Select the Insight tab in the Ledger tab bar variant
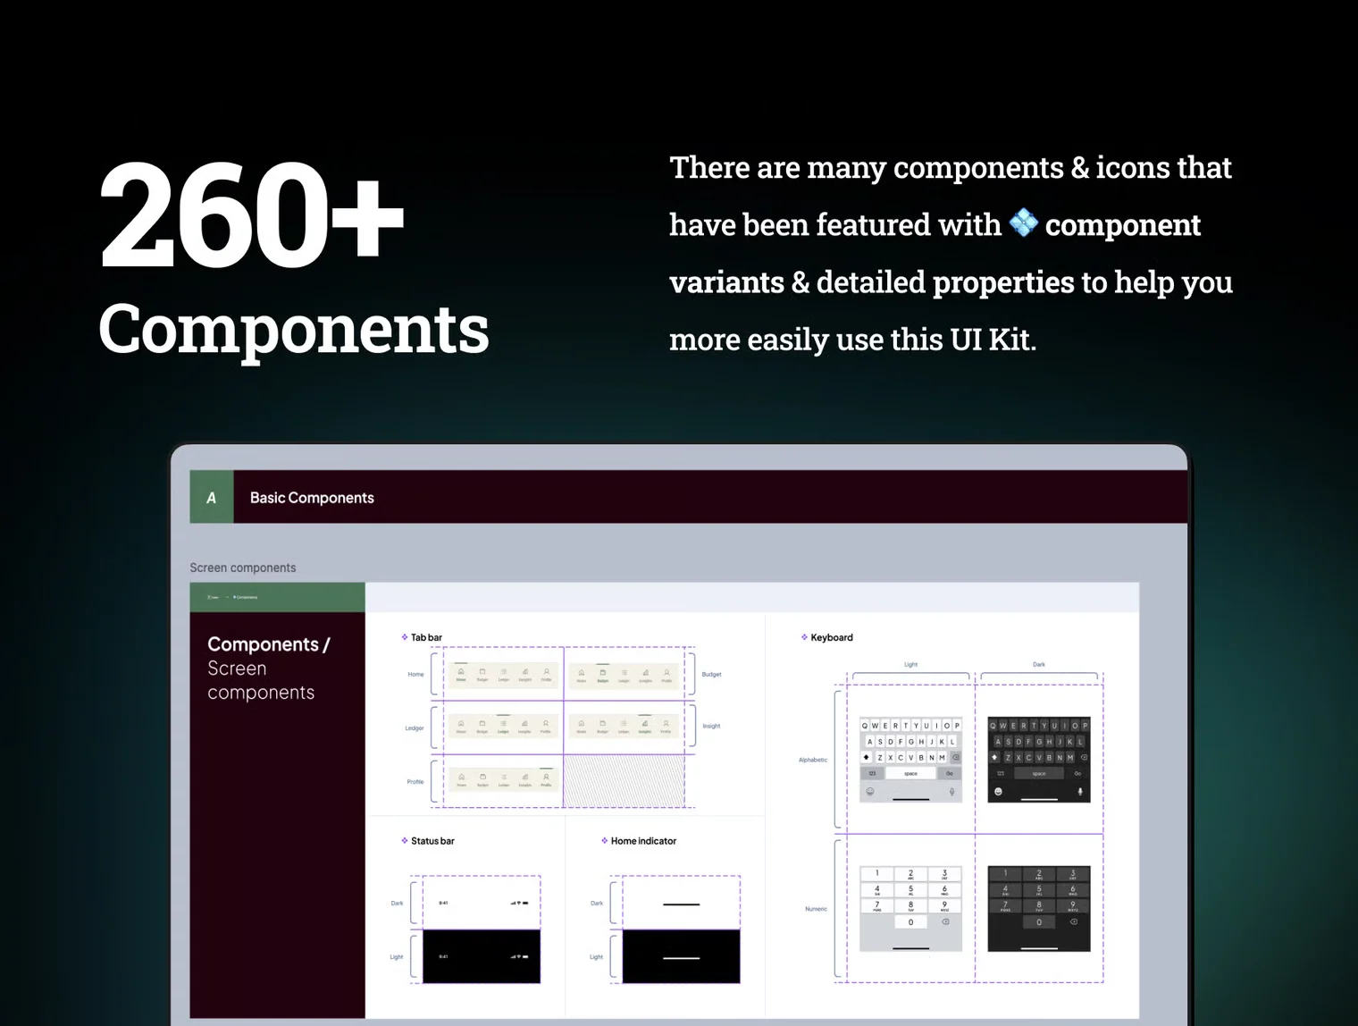Viewport: 1358px width, 1026px height. tap(524, 726)
